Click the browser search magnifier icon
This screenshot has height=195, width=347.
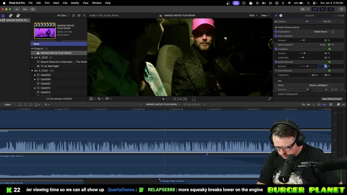(x=84, y=15)
